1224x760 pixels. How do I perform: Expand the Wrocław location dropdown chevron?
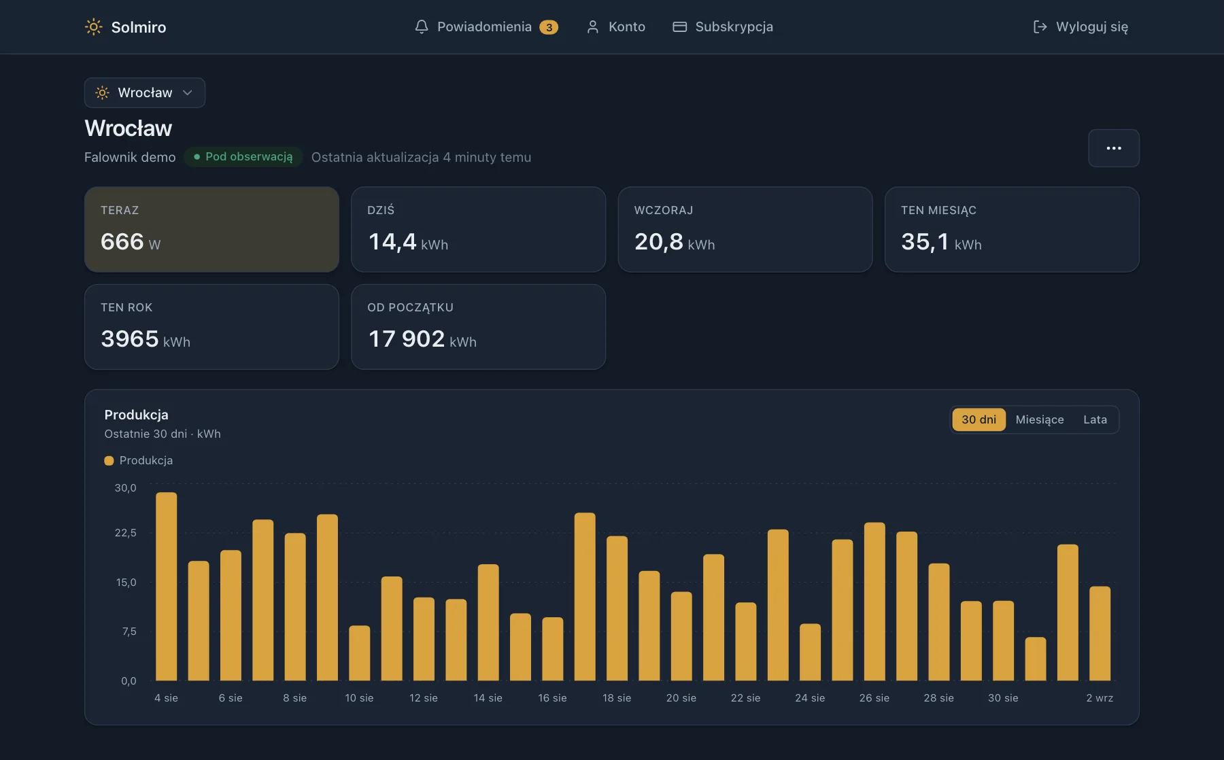188,92
